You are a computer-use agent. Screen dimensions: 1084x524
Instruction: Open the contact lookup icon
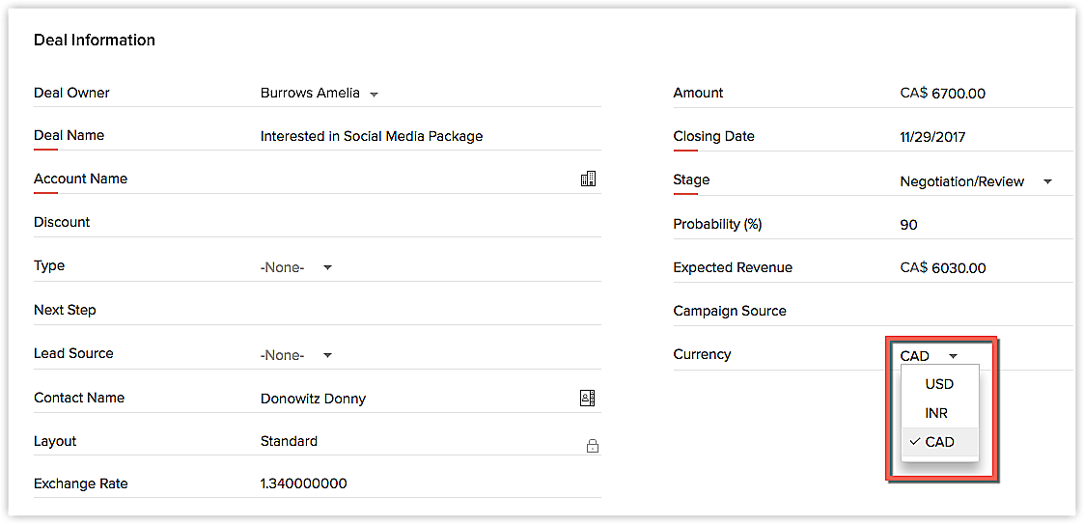[x=587, y=398]
